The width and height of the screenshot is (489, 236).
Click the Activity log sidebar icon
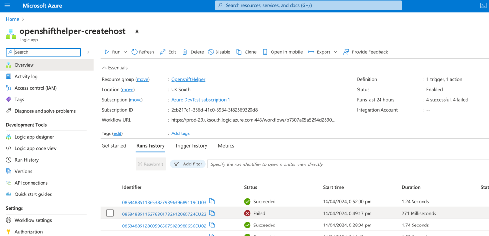pyautogui.click(x=9, y=76)
